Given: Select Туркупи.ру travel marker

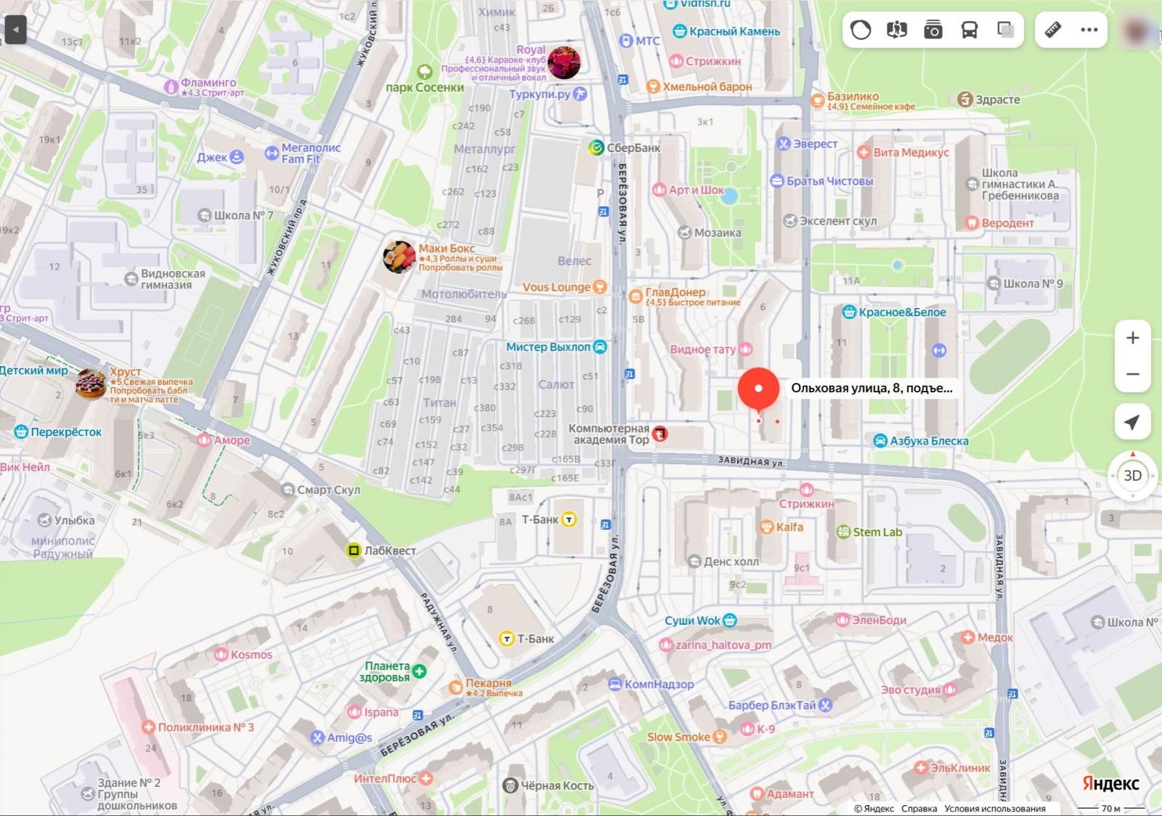Looking at the screenshot, I should (580, 94).
